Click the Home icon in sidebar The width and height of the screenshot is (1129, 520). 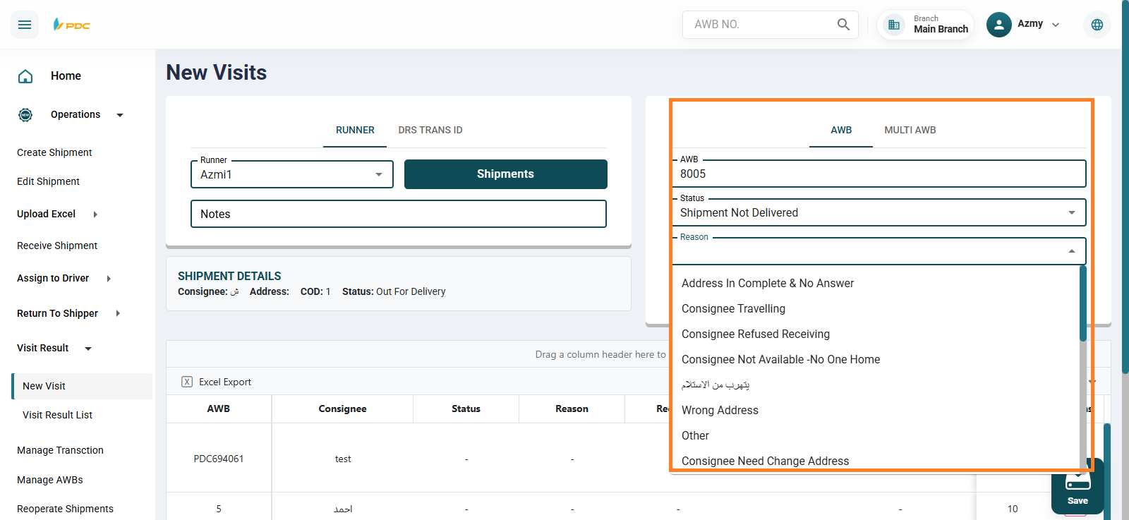tap(25, 76)
